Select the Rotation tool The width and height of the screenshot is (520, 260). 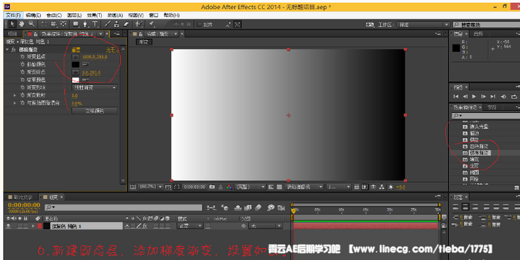point(44,24)
